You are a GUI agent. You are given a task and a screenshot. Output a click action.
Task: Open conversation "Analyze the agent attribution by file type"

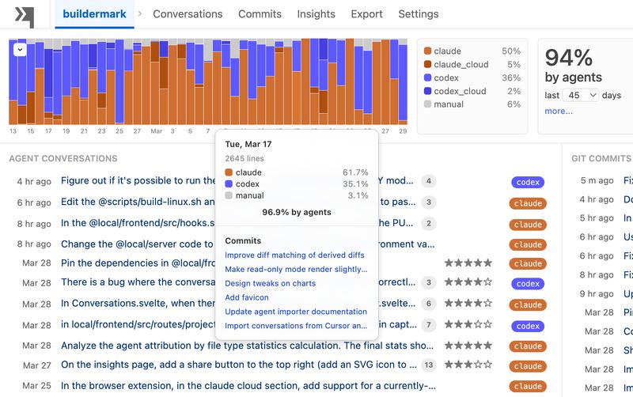[248, 346]
